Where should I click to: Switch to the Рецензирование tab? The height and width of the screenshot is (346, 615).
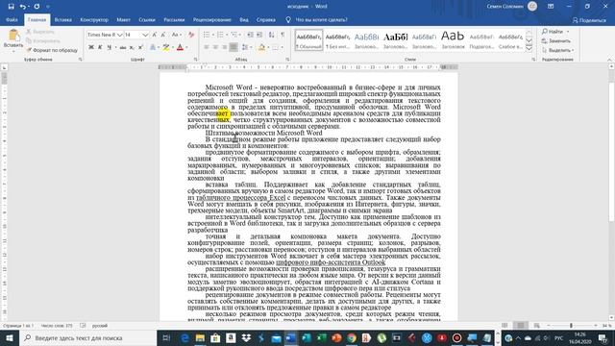pyautogui.click(x=211, y=19)
